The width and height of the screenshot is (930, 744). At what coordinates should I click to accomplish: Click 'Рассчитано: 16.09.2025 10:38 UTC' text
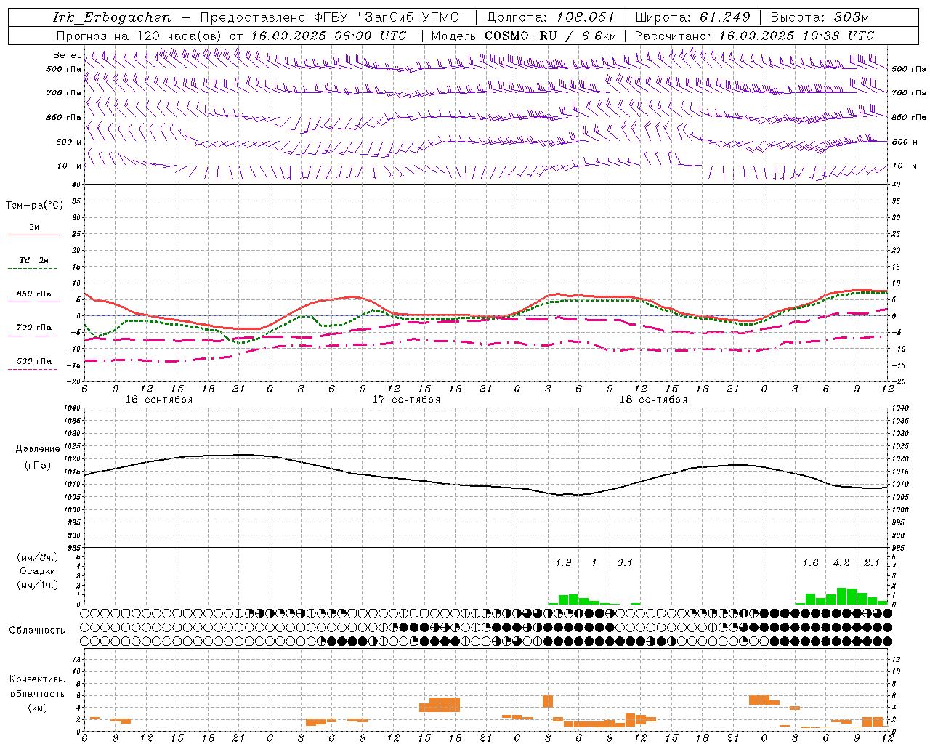point(754,36)
